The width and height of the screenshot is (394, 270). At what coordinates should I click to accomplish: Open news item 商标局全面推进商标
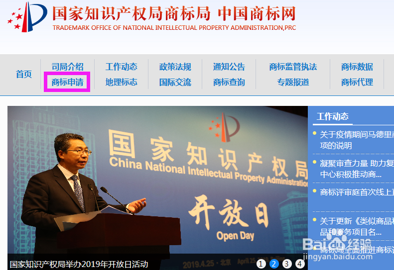tap(357, 250)
